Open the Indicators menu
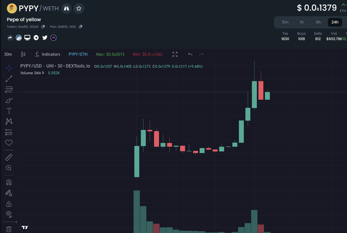347x233 pixels. pyautogui.click(x=47, y=54)
